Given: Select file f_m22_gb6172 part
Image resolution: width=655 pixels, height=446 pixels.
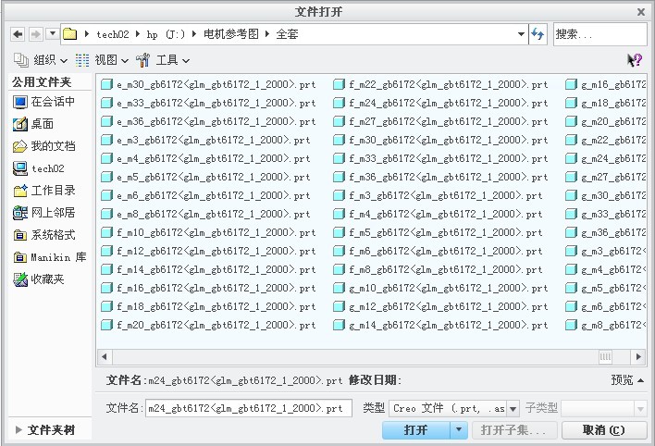Looking at the screenshot, I should [x=440, y=84].
